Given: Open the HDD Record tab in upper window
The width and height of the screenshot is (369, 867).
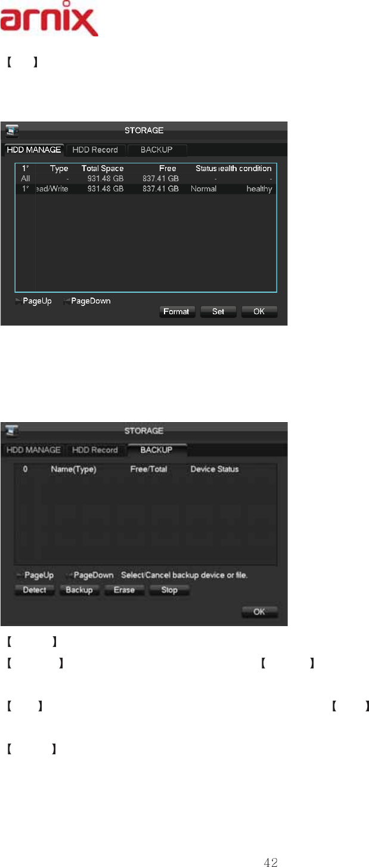Looking at the screenshot, I should click(x=95, y=150).
